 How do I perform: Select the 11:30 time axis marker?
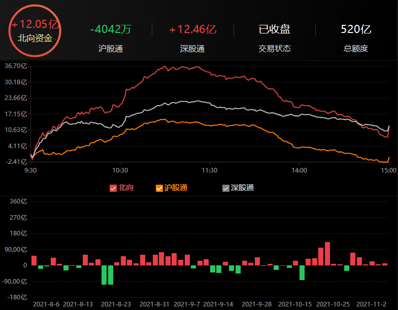pyautogui.click(x=209, y=170)
